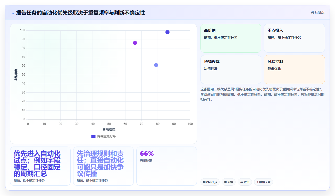Click 复盘优化 text in 风险控制 card

[274, 69]
